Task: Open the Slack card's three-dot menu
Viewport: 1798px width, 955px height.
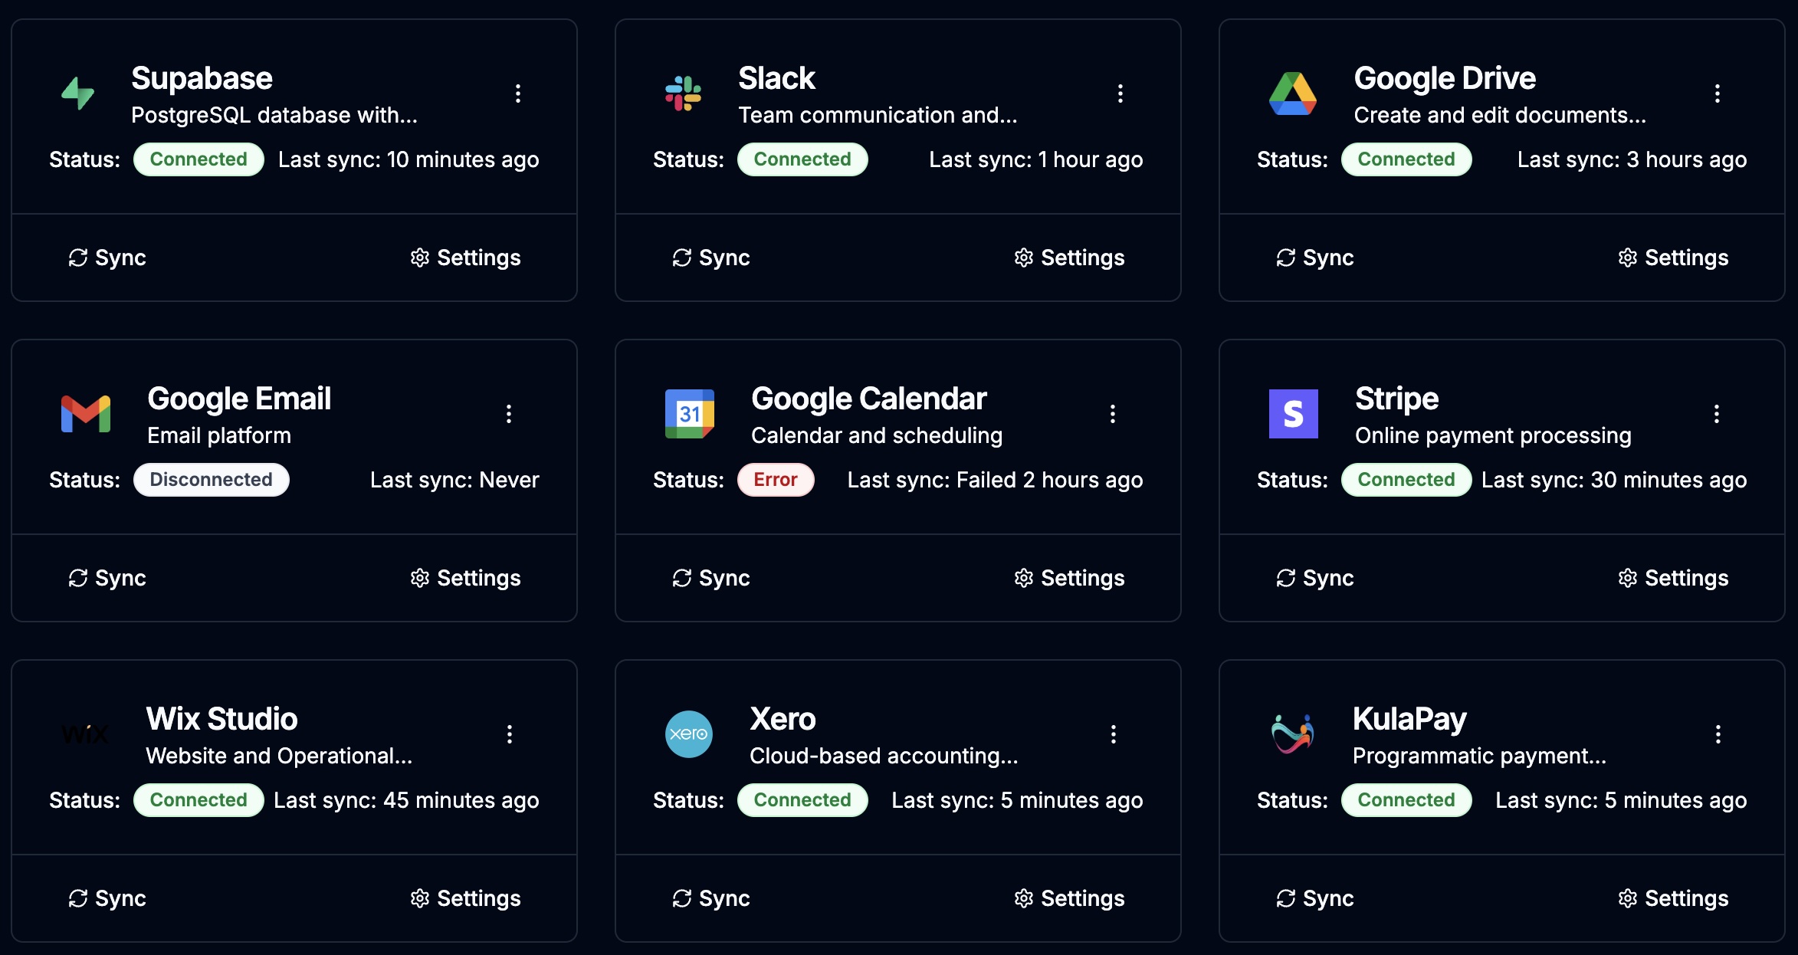Action: pyautogui.click(x=1120, y=94)
